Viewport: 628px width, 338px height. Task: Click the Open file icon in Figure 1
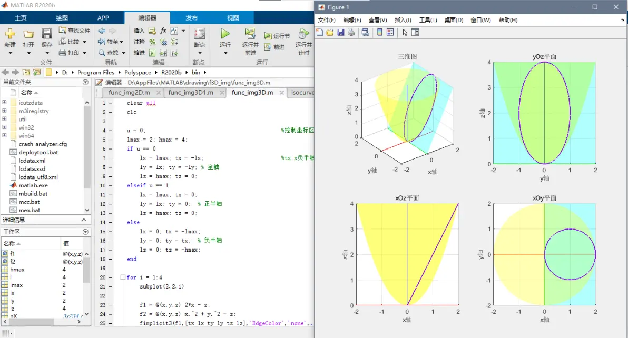[x=330, y=33]
